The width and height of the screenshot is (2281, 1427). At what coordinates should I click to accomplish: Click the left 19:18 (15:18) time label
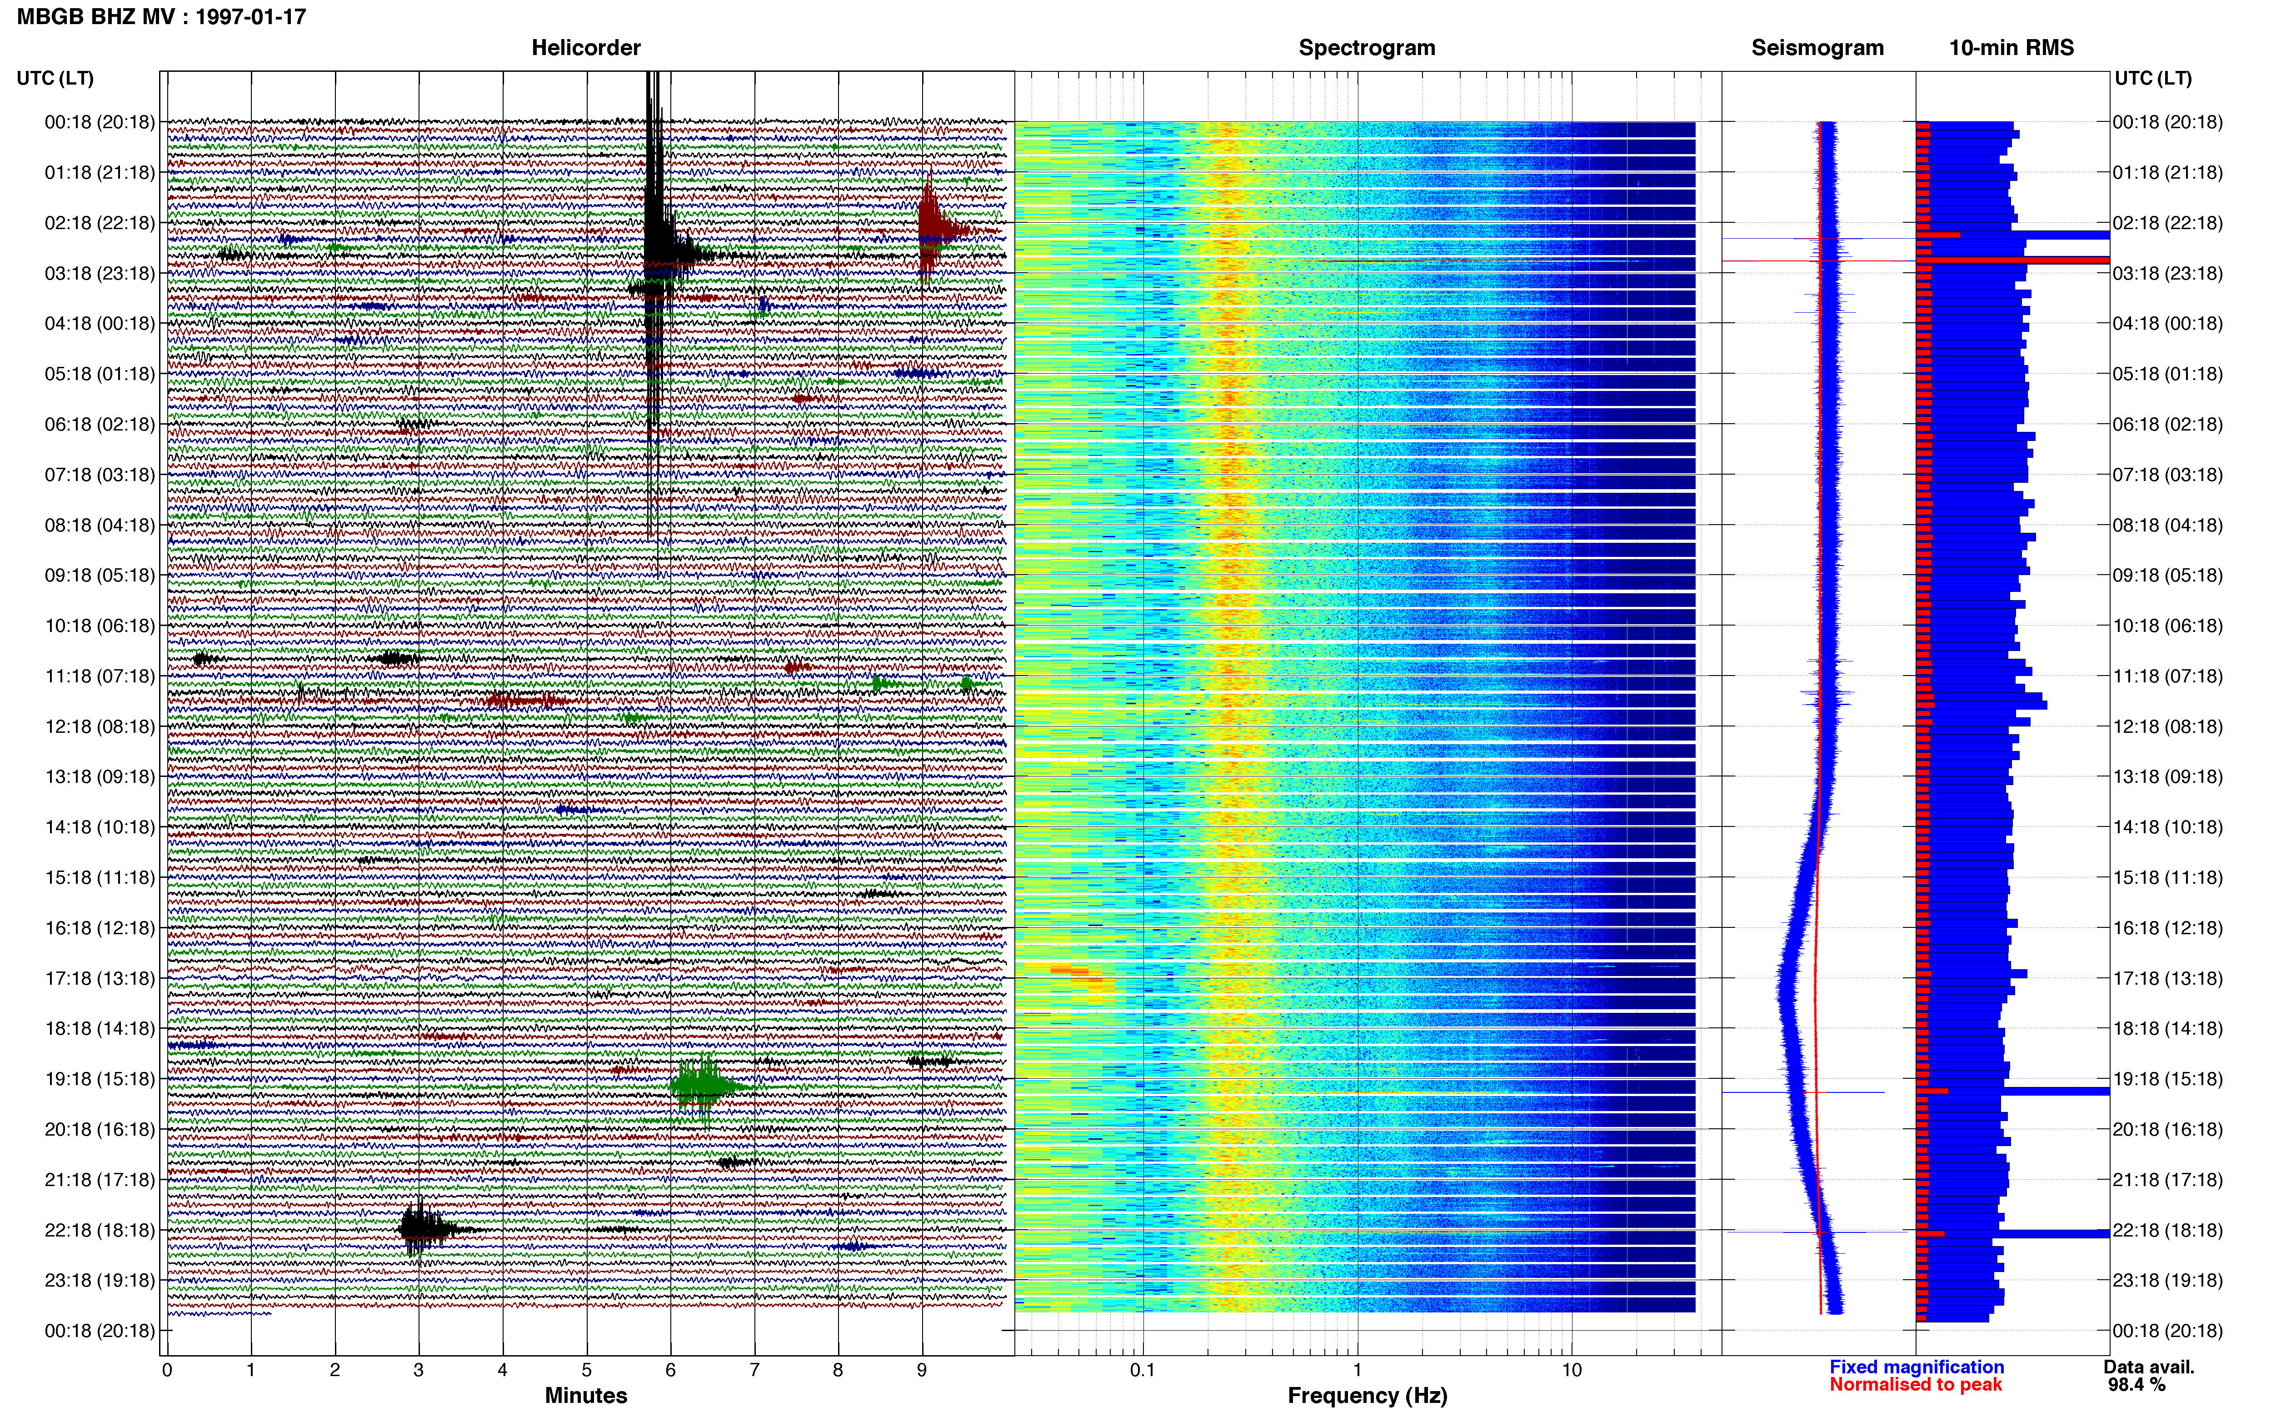100,1079
